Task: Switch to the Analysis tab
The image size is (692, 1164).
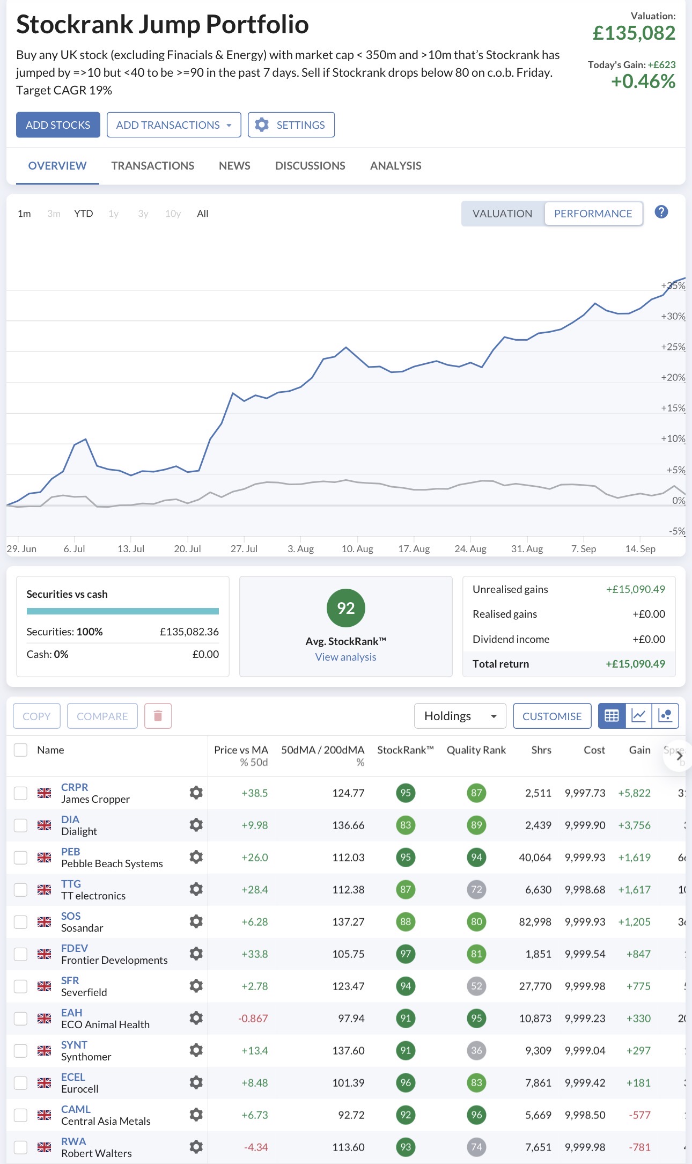Action: tap(396, 166)
